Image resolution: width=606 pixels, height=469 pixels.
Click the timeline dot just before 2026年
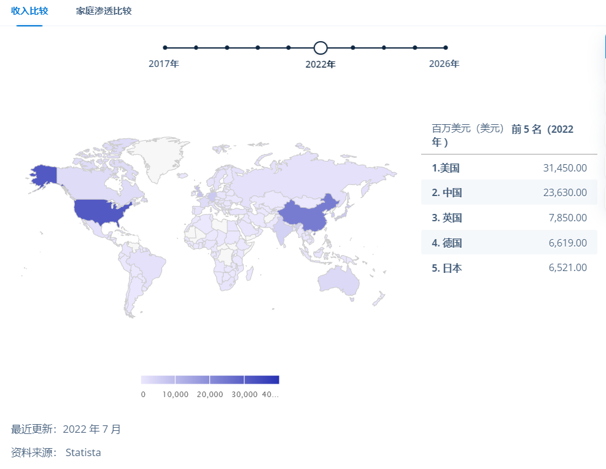tap(413, 47)
